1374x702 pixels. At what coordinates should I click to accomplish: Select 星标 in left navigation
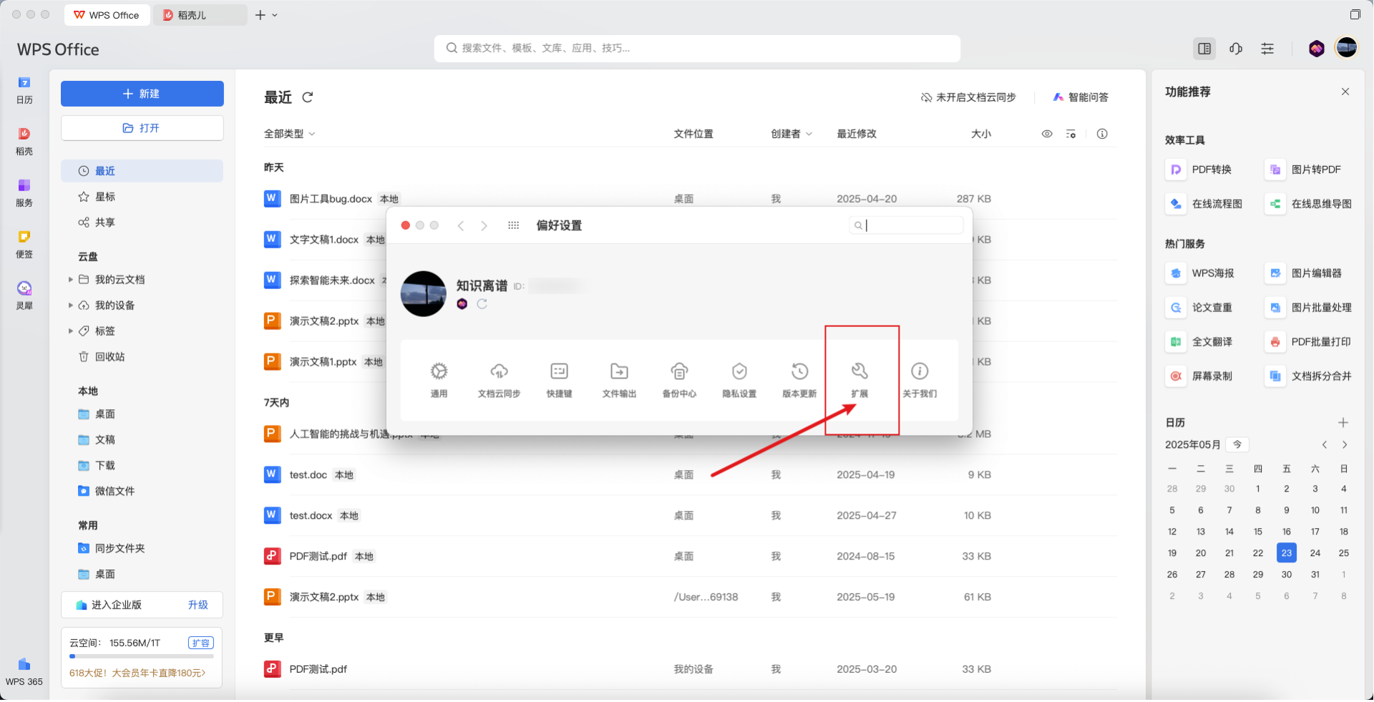[142, 197]
